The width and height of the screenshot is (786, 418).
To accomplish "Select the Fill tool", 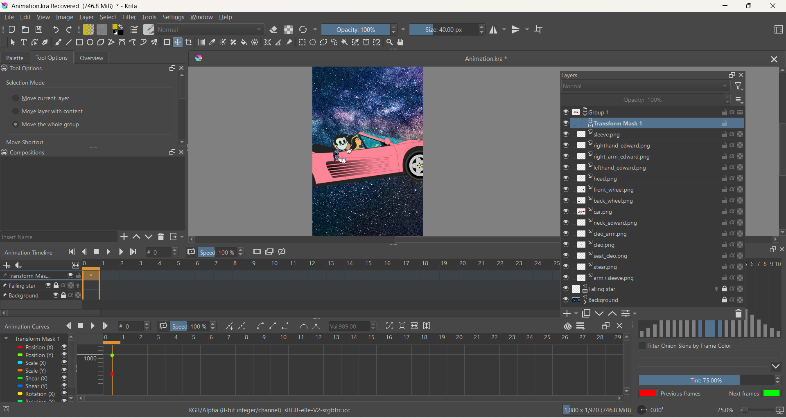I will pyautogui.click(x=244, y=42).
